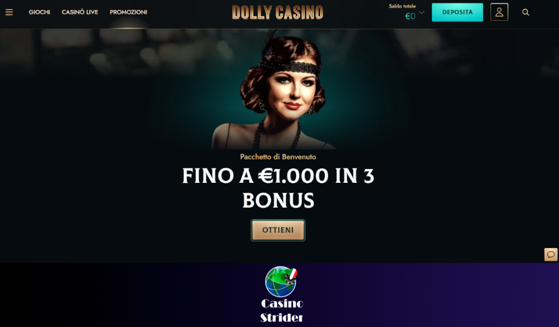The height and width of the screenshot is (327, 559).
Task: Click the DEPOSITA button
Action: (457, 12)
